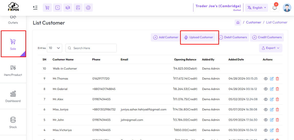
Task: Edit Miss.Juniya customer record
Action: coord(272,110)
